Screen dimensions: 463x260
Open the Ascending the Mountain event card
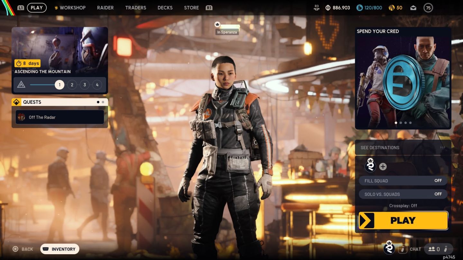point(60,60)
